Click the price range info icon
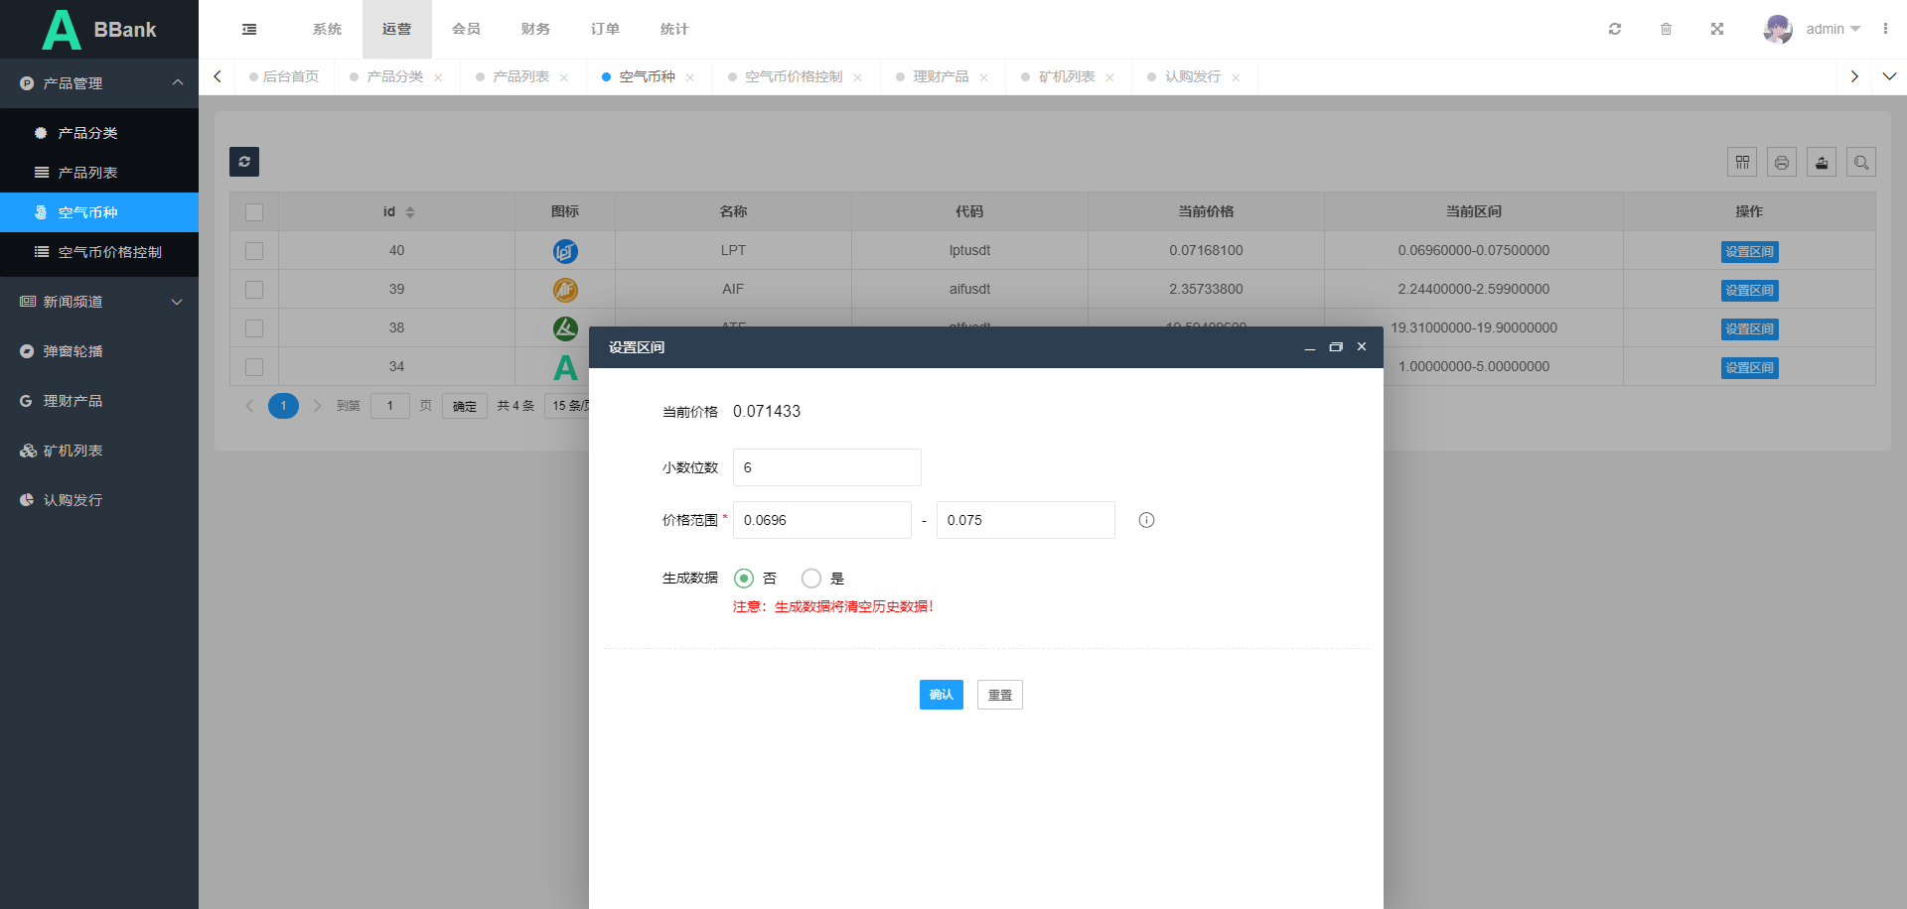The width and height of the screenshot is (1907, 909). pos(1146,520)
